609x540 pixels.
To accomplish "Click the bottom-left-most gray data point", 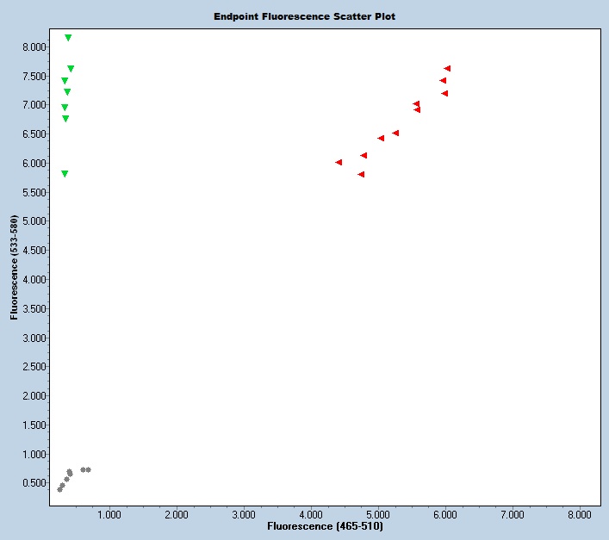I will click(59, 489).
